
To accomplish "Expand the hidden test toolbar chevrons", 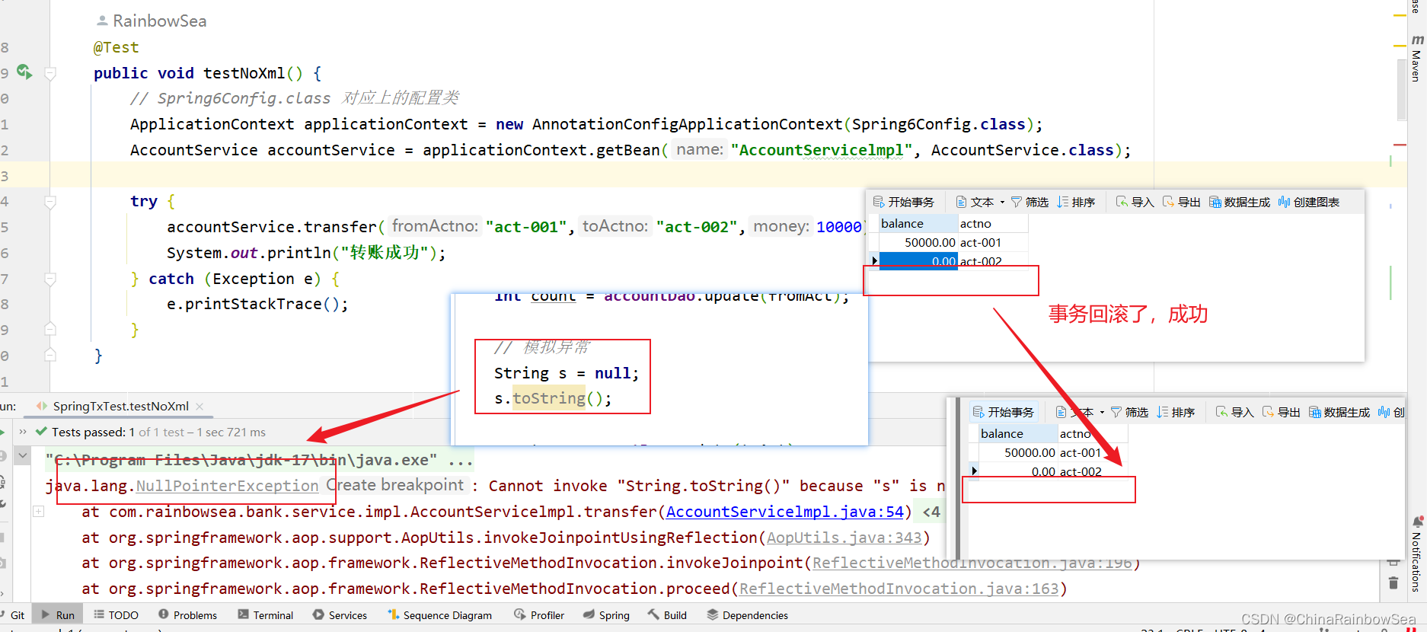I will (23, 432).
